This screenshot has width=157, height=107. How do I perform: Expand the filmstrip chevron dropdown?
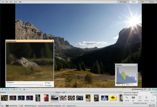[120, 92]
